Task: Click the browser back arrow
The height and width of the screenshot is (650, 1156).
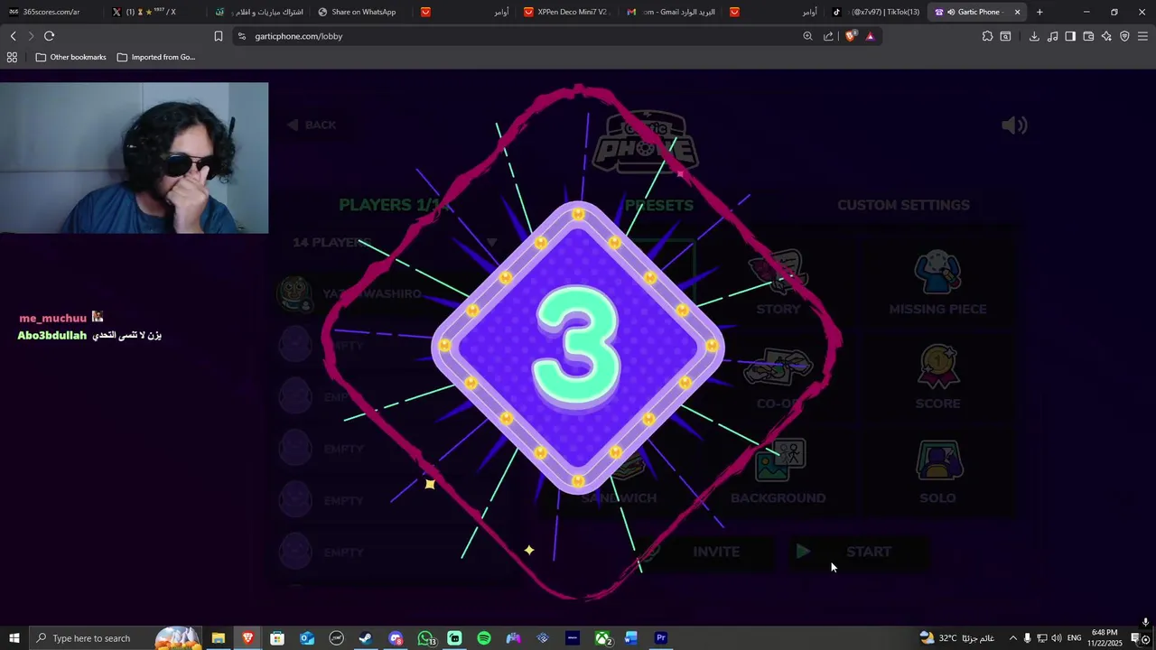Action: click(x=13, y=36)
